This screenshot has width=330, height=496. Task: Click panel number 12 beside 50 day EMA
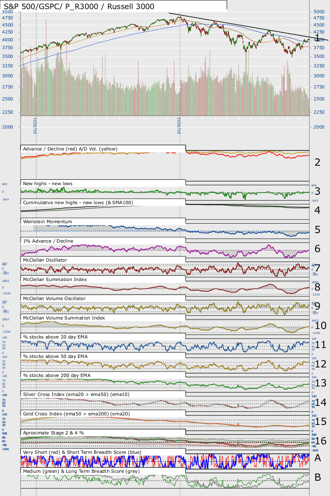point(321,364)
